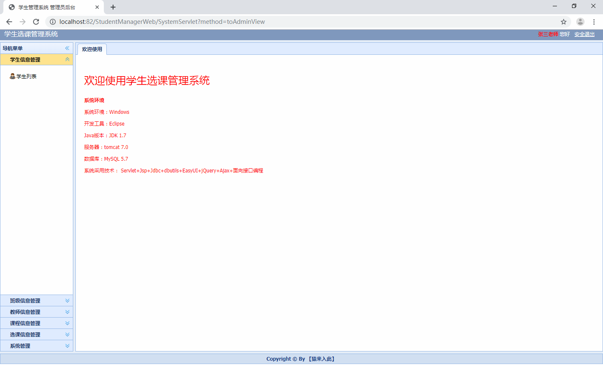The height and width of the screenshot is (372, 603).
Task: Open a new browser tab
Action: click(113, 7)
